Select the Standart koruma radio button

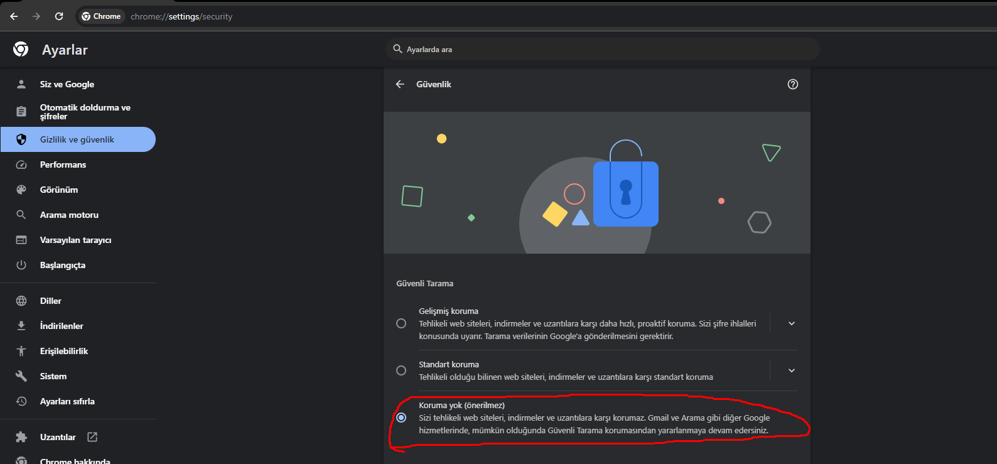[x=401, y=370]
